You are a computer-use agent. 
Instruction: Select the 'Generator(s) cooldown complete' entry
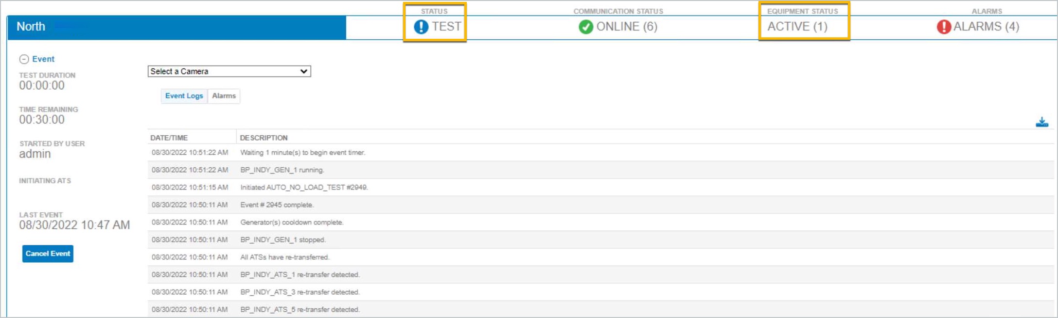coord(601,222)
